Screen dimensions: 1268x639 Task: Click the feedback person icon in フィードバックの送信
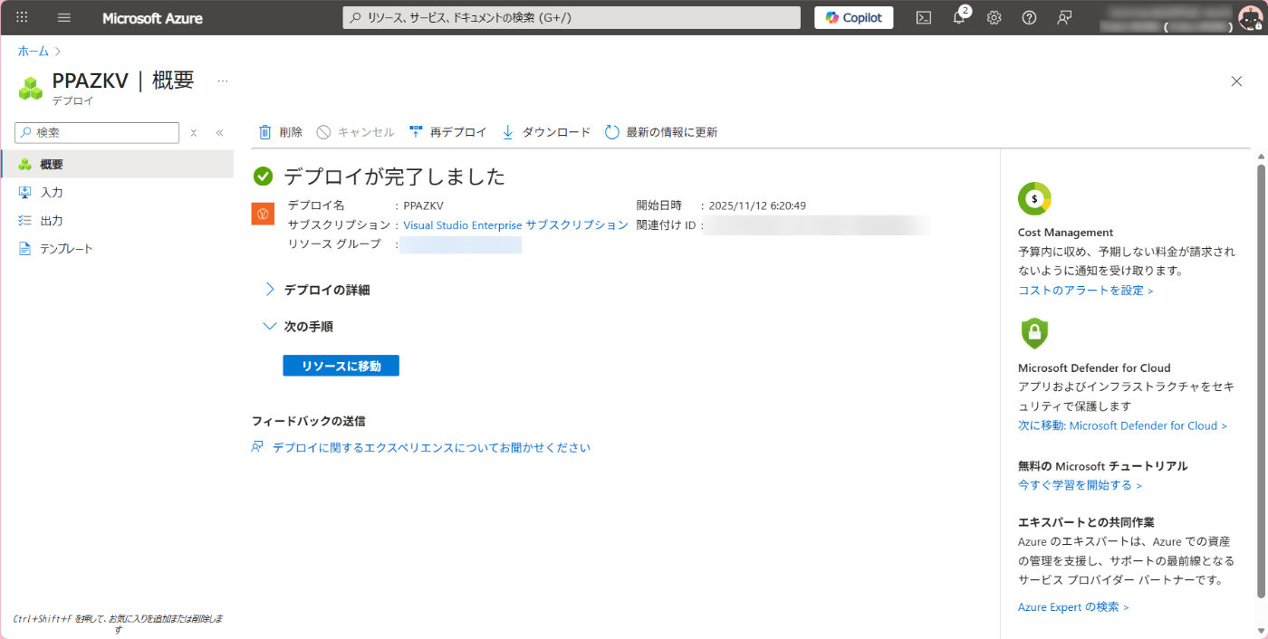click(x=257, y=447)
